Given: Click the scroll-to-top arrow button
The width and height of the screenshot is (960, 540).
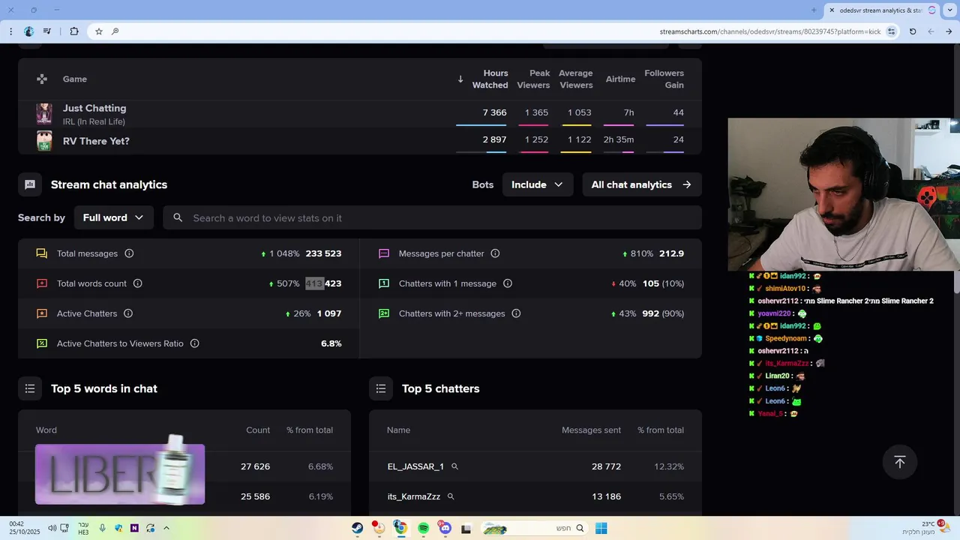Looking at the screenshot, I should pos(900,462).
